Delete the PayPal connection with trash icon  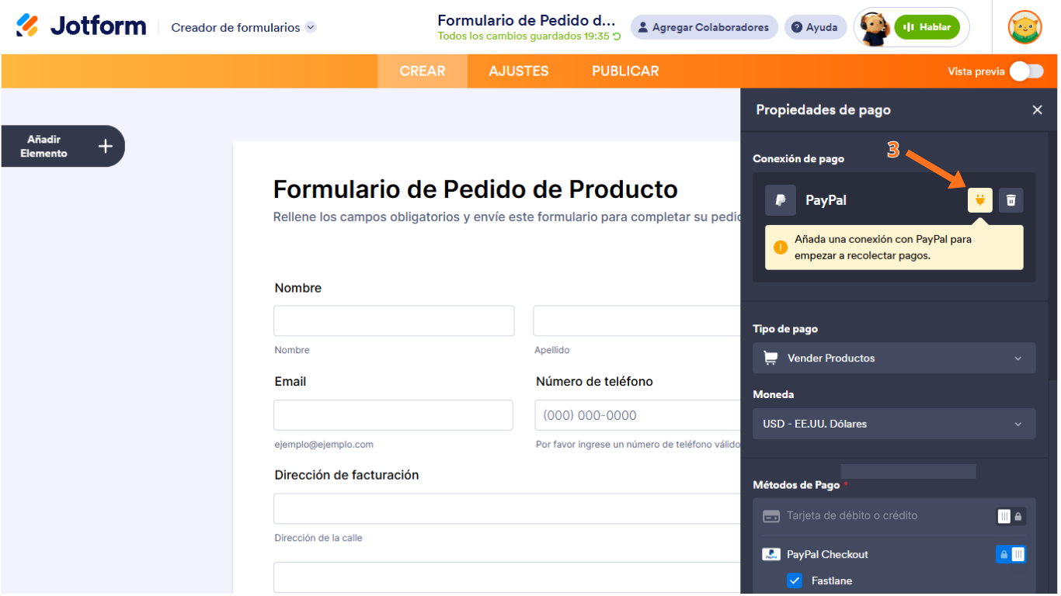pos(1011,200)
